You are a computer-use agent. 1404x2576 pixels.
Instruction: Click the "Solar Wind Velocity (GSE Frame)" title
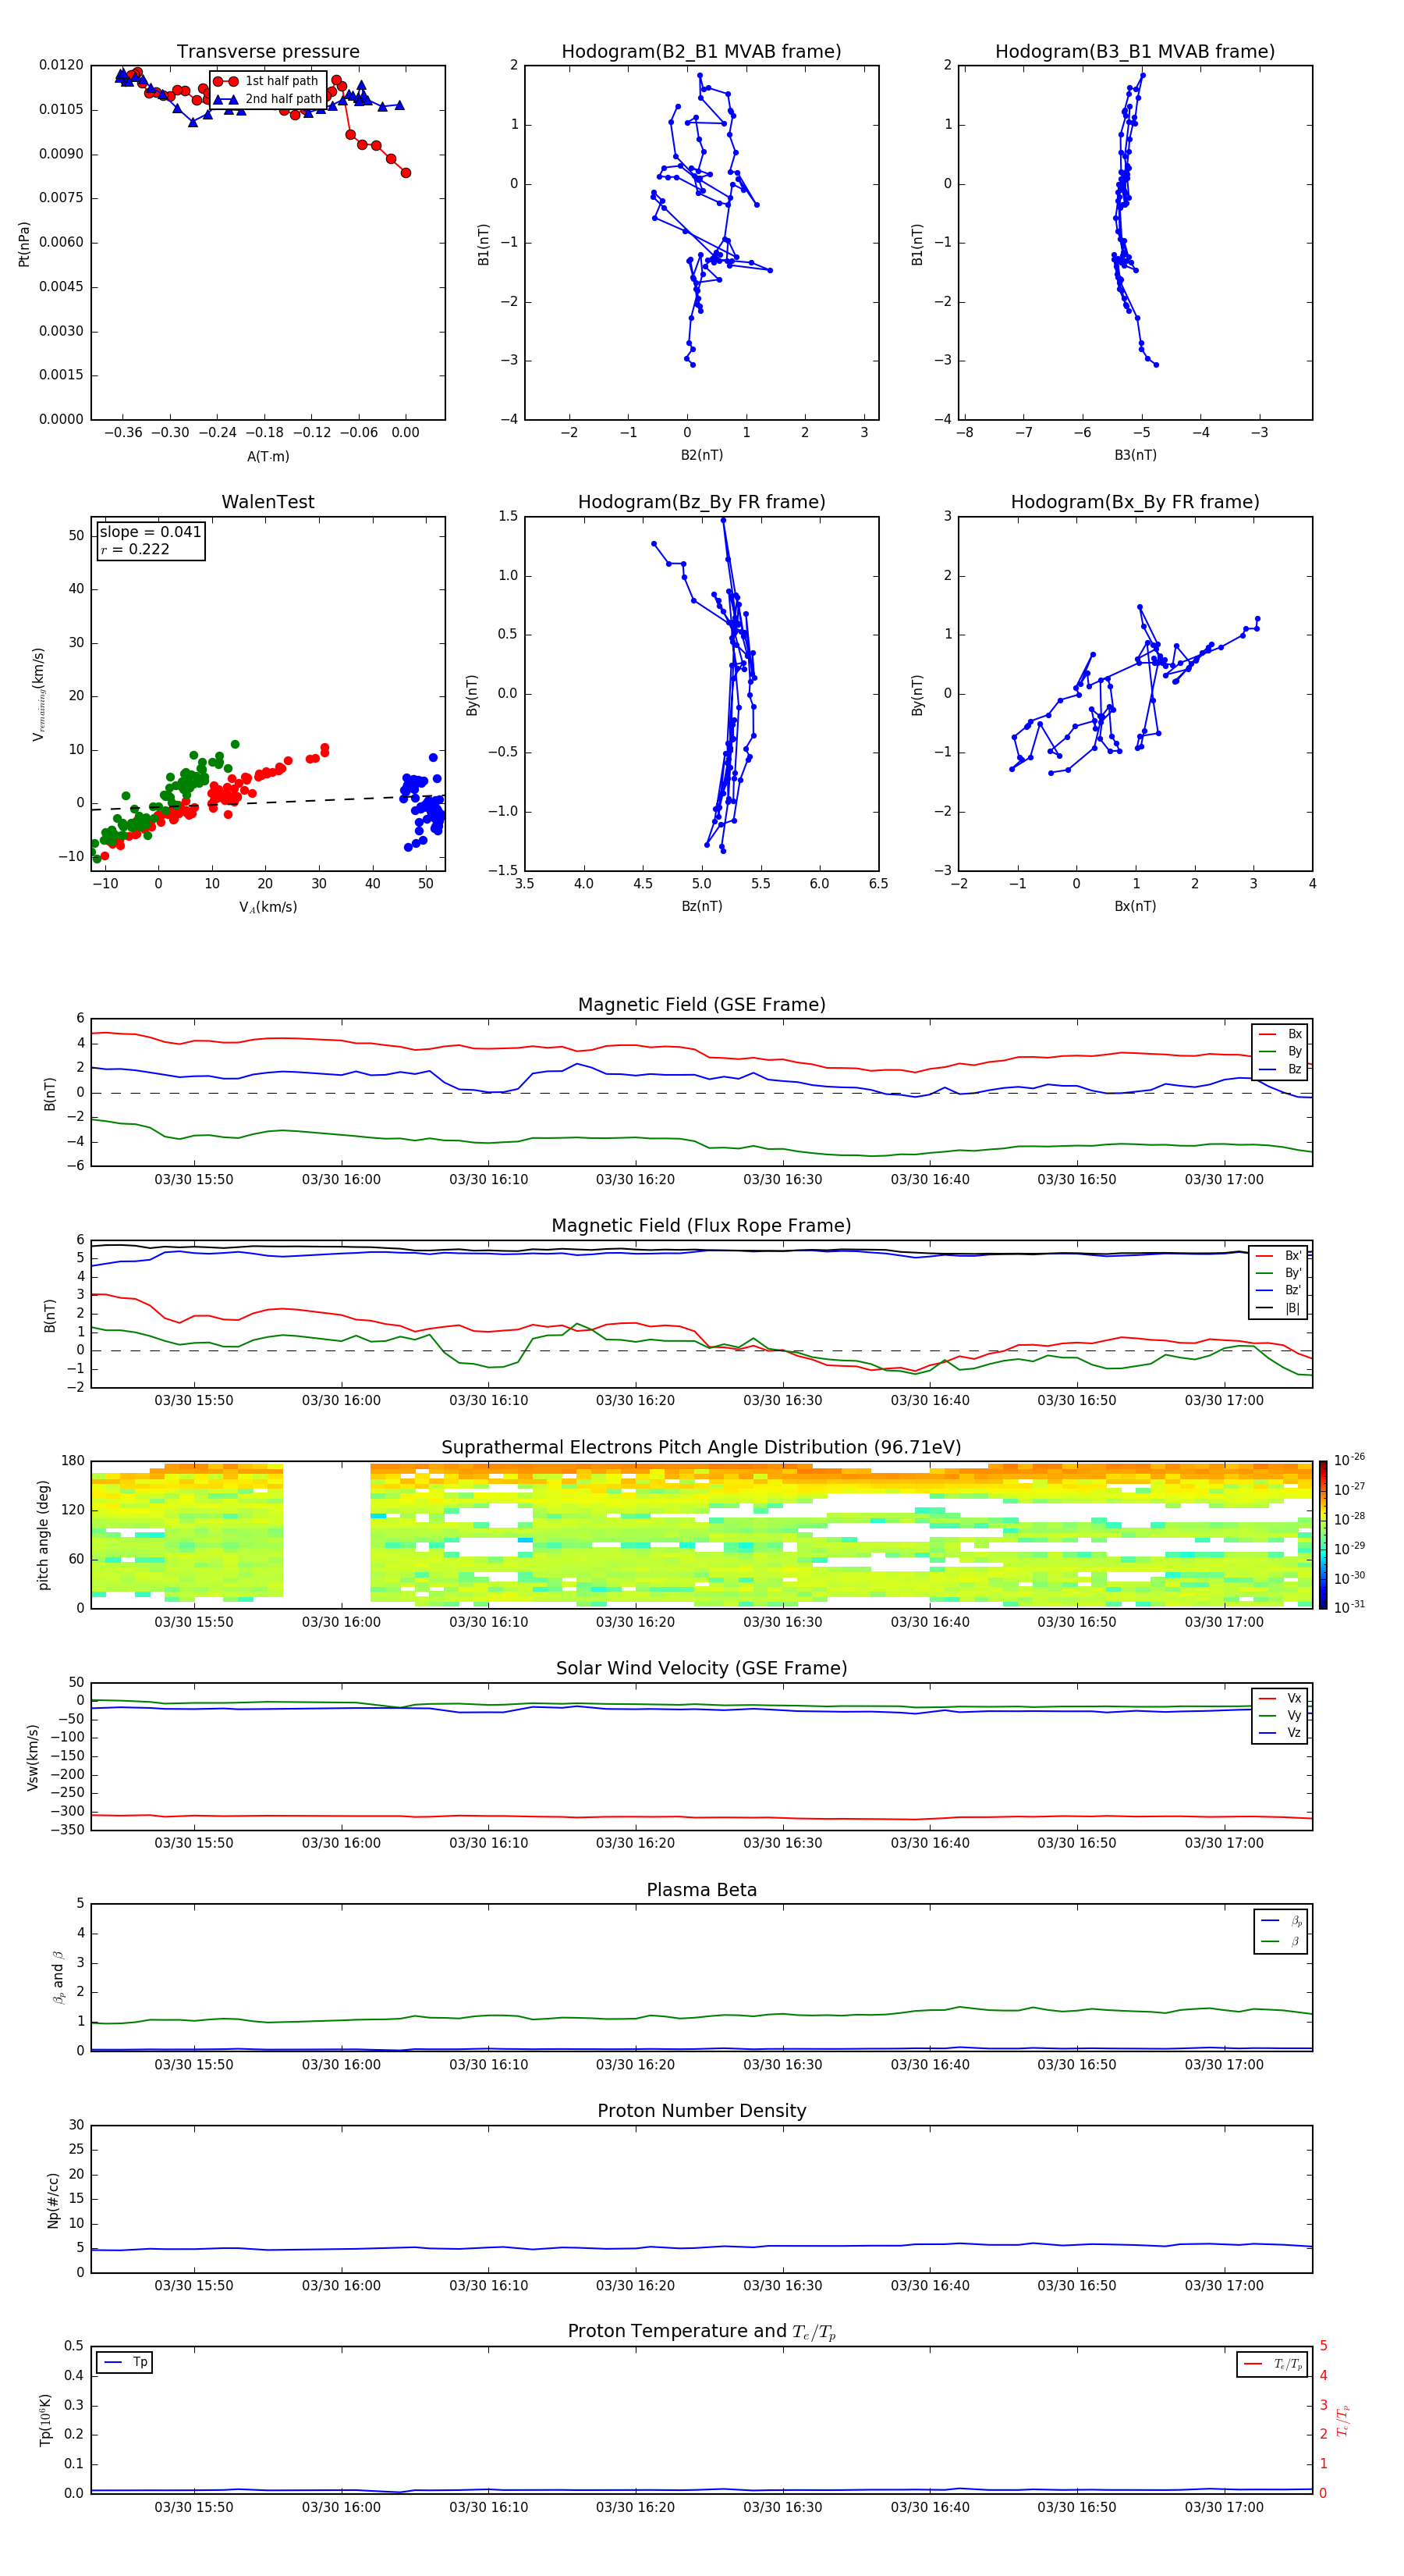[x=701, y=1669]
